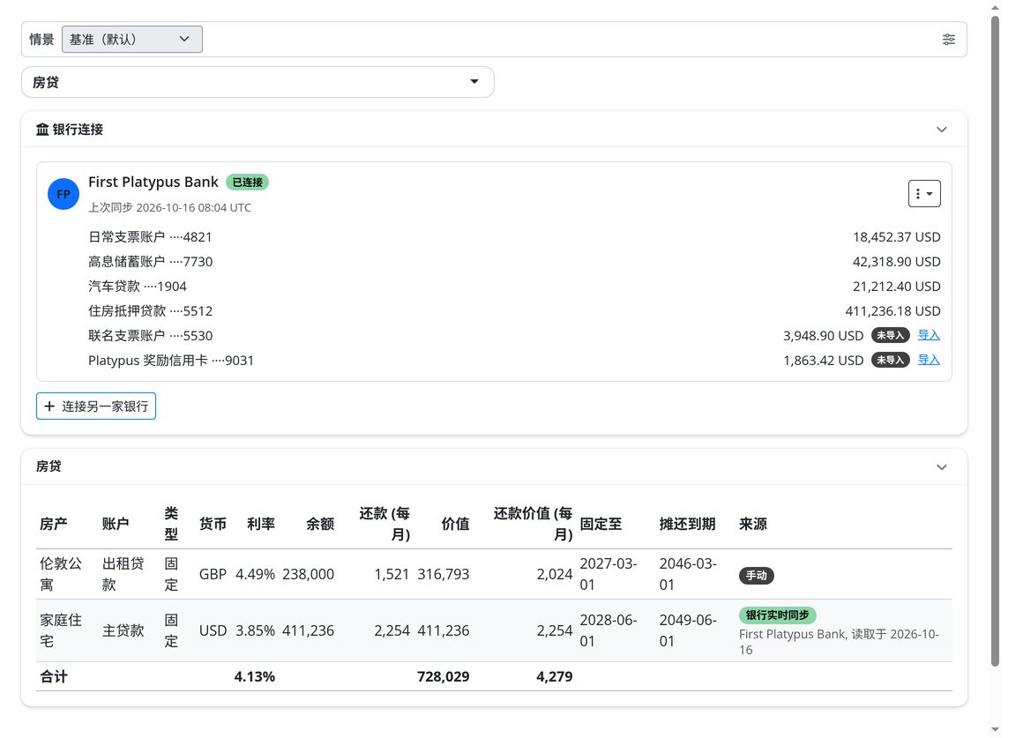Collapse the 房贷 table section chevron

pos(942,466)
